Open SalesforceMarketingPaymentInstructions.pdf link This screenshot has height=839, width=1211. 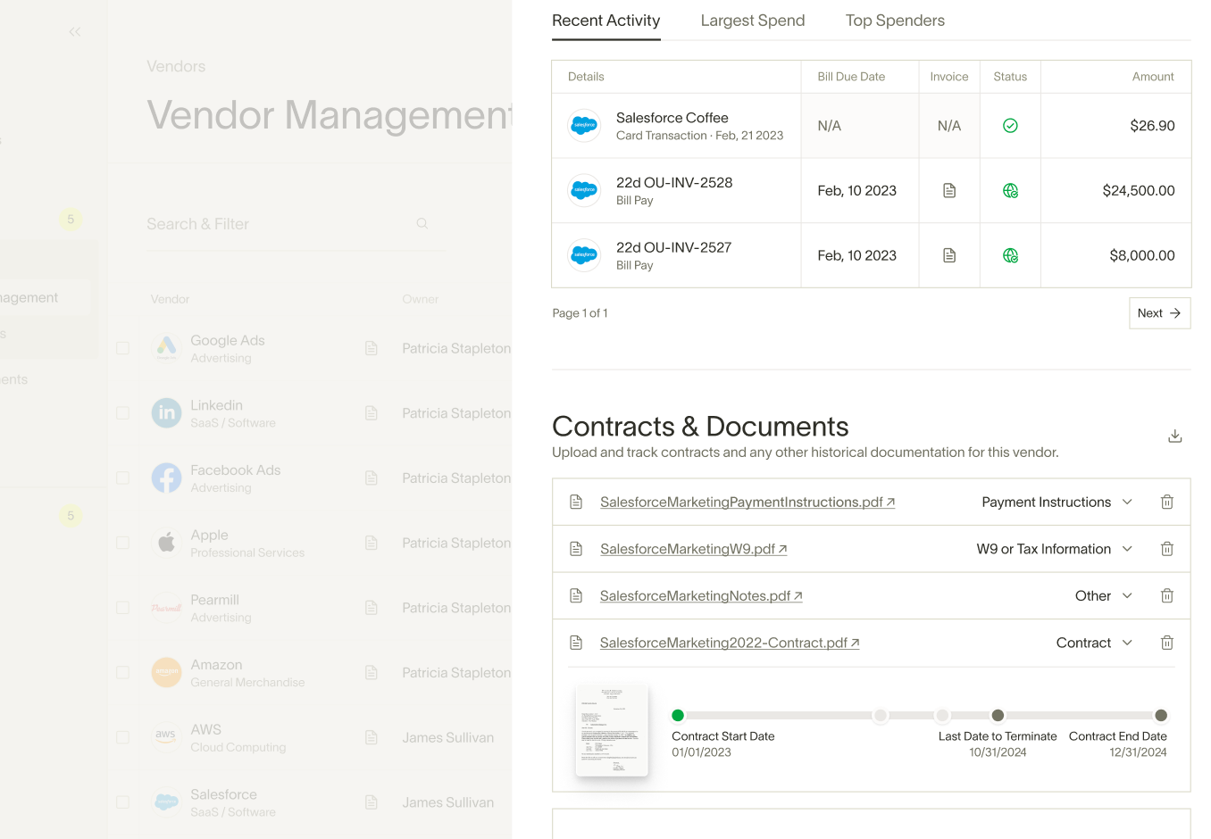(747, 503)
